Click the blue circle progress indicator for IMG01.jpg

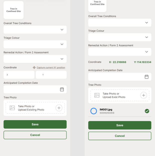pyautogui.click(x=94, y=111)
